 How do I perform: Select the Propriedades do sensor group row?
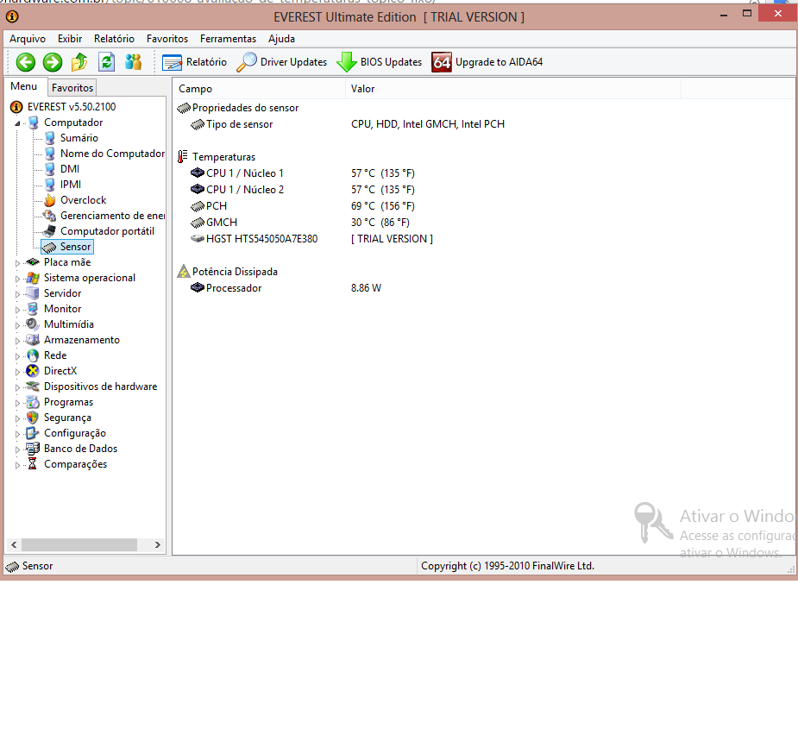238,108
